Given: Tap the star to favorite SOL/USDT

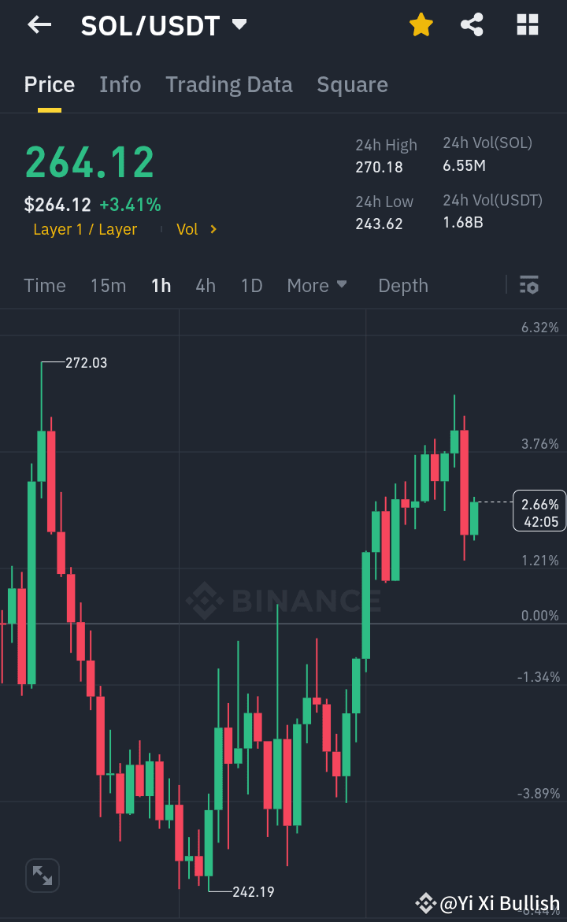Looking at the screenshot, I should click(421, 24).
